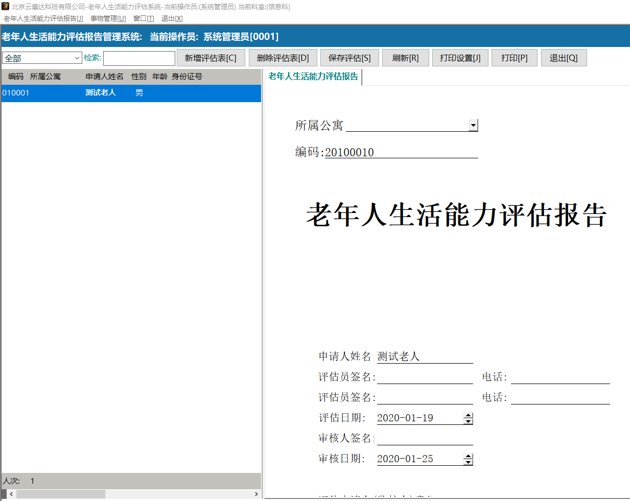The height and width of the screenshot is (501, 630).
Task: Open the 全部 filter dropdown
Action: pos(42,58)
